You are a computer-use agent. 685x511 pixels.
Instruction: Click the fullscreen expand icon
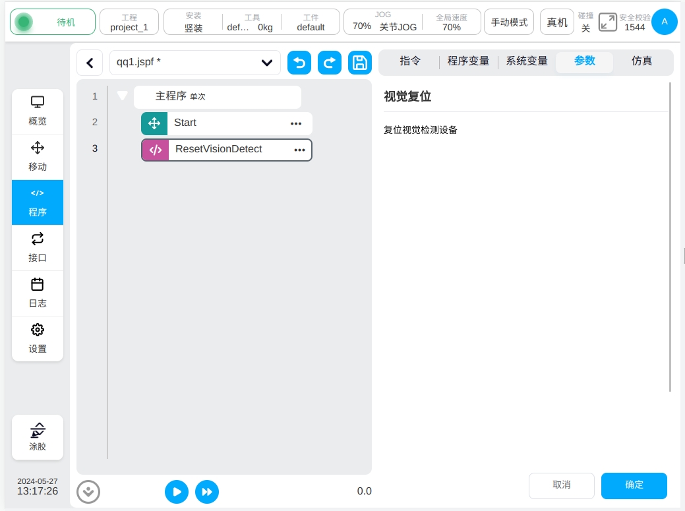point(607,22)
